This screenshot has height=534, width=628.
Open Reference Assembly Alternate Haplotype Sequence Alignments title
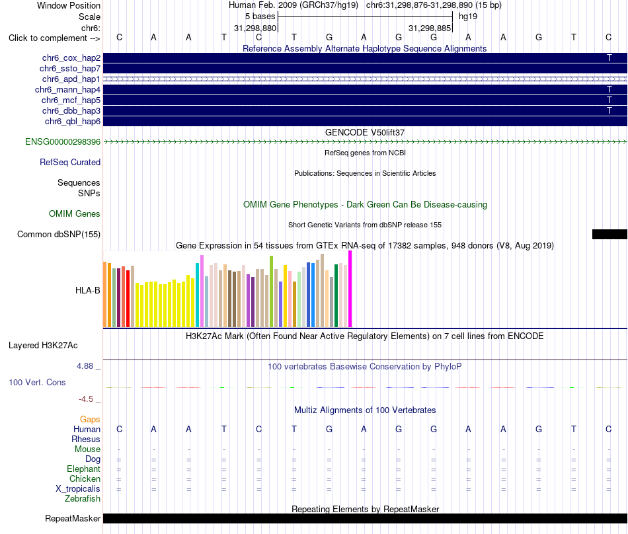pos(364,48)
